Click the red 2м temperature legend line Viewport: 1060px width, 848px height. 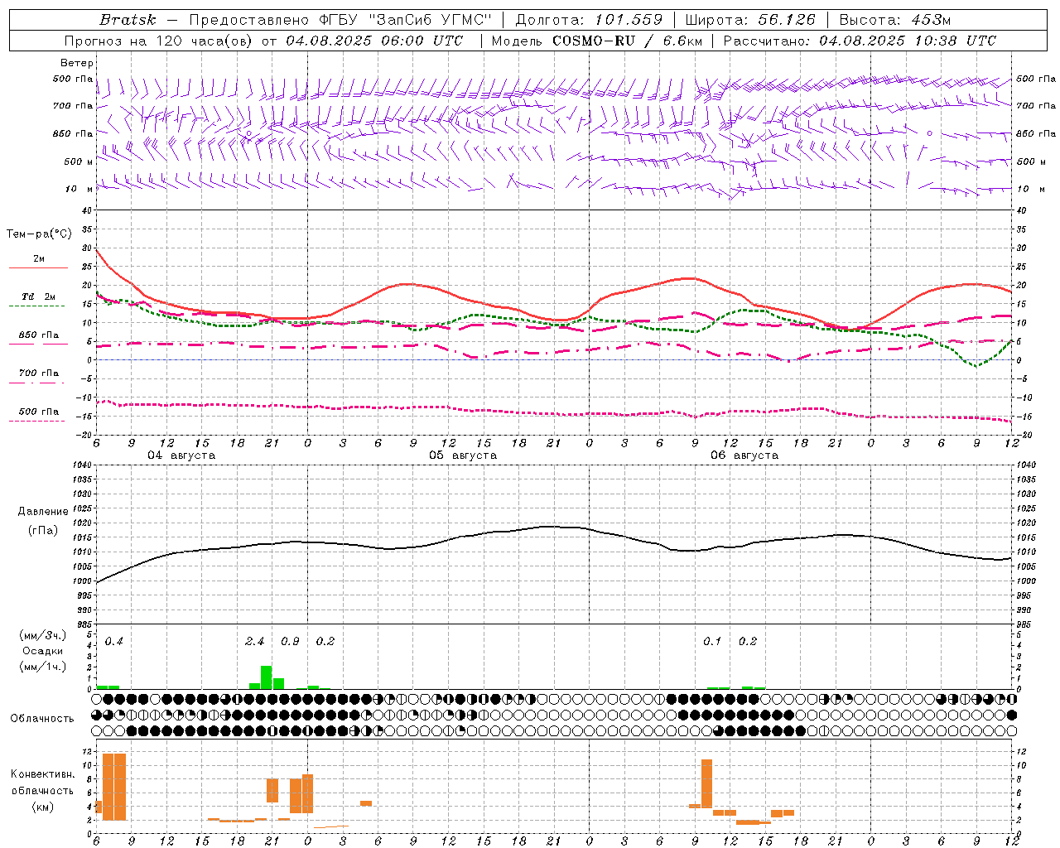(x=38, y=268)
